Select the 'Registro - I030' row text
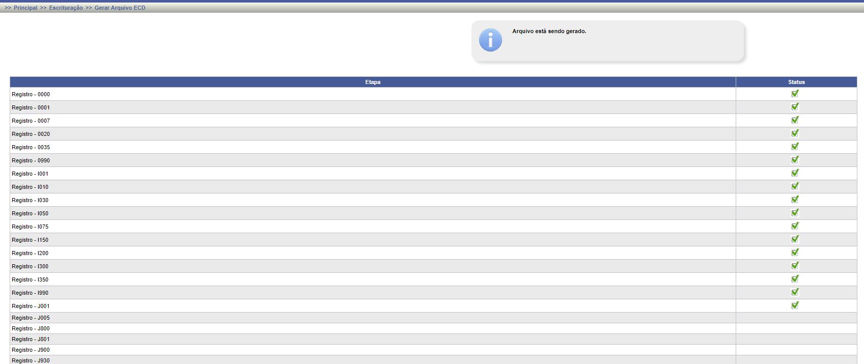The image size is (864, 364). pos(30,200)
